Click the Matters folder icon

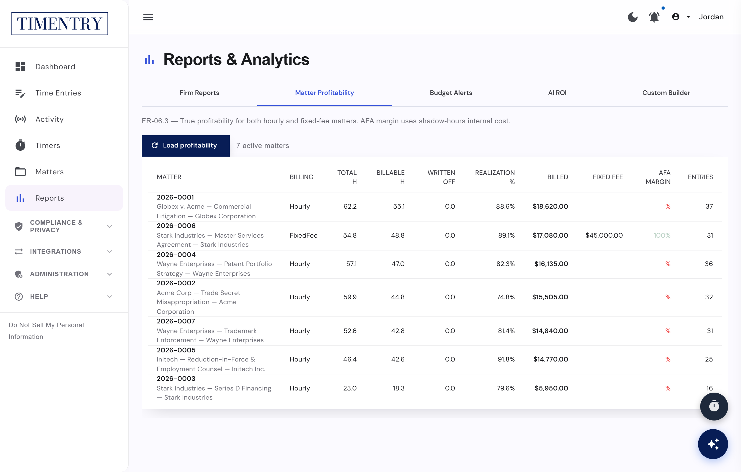tap(20, 171)
